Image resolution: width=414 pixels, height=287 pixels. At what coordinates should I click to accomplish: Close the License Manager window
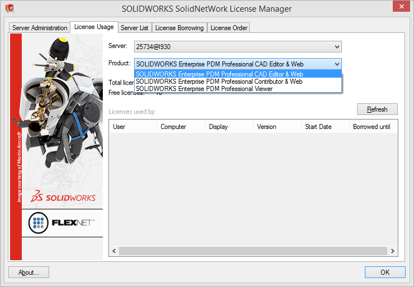[401, 6]
